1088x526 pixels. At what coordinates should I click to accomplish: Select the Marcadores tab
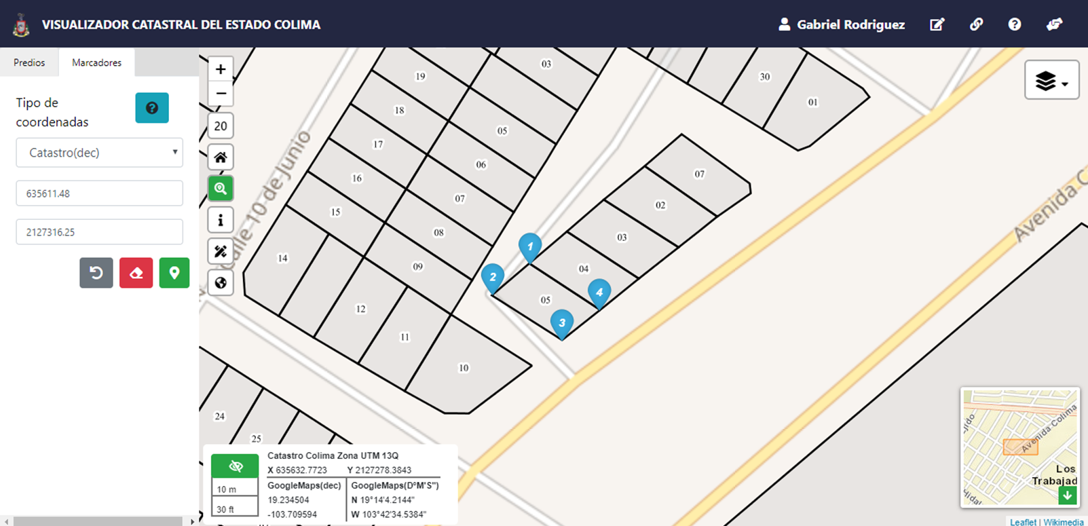point(96,62)
